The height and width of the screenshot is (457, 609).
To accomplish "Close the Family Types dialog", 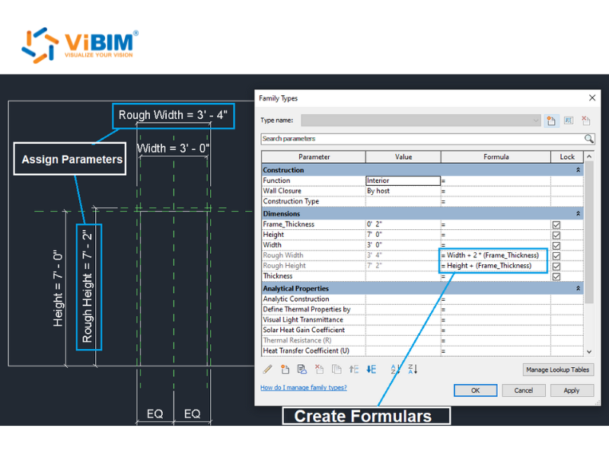I will click(x=592, y=98).
